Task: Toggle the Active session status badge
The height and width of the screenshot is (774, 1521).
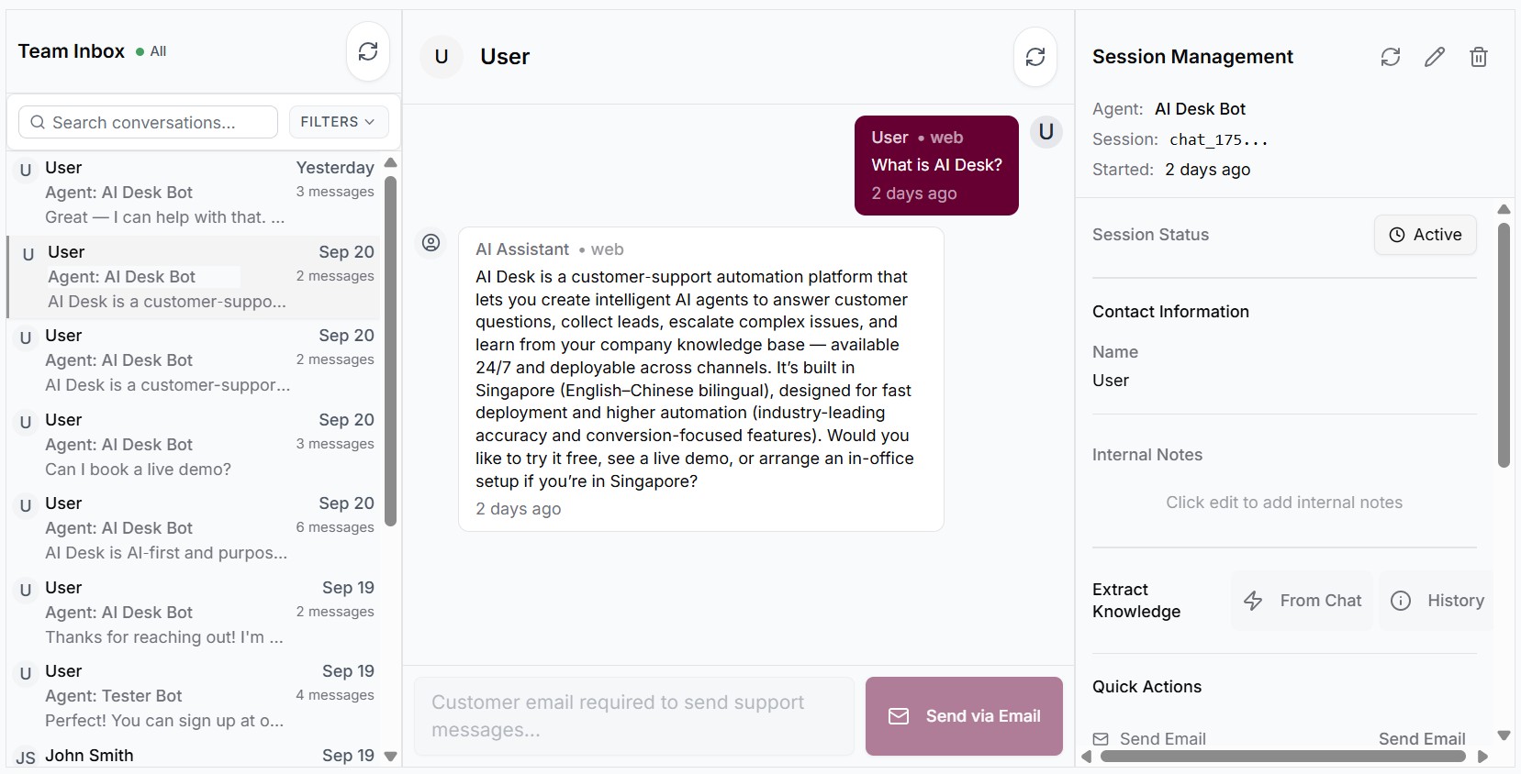Action: tap(1424, 235)
